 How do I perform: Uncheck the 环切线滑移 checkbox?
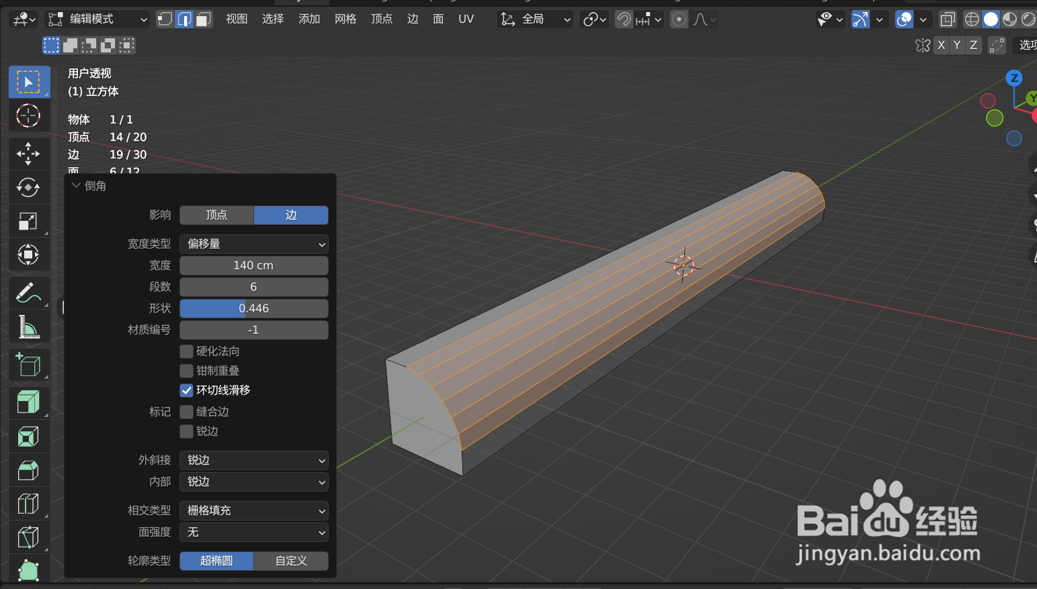[x=187, y=390]
